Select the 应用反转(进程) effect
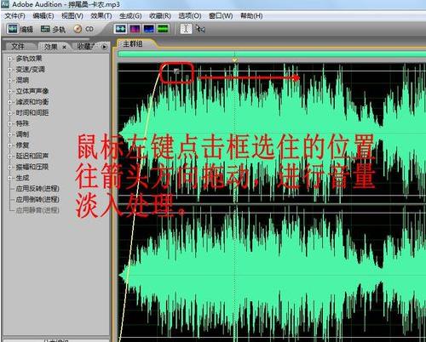Screen dimensions: 426x342 coord(37,189)
